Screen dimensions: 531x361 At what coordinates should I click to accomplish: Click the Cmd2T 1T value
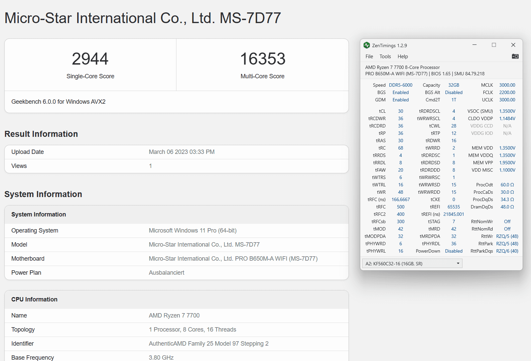coord(454,100)
